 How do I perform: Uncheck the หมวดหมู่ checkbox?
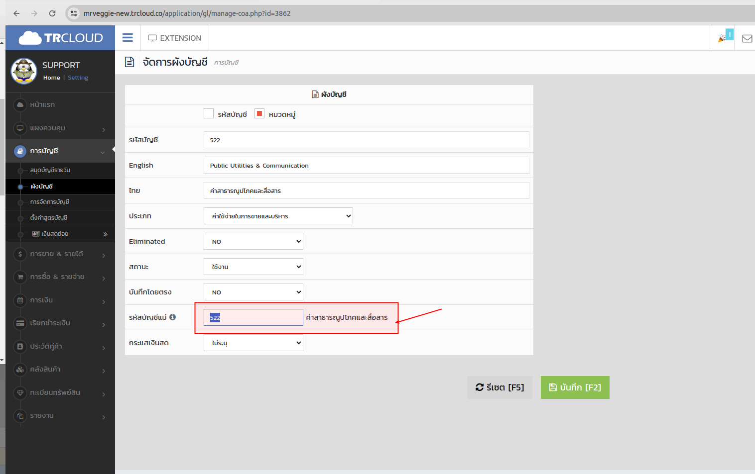click(259, 113)
